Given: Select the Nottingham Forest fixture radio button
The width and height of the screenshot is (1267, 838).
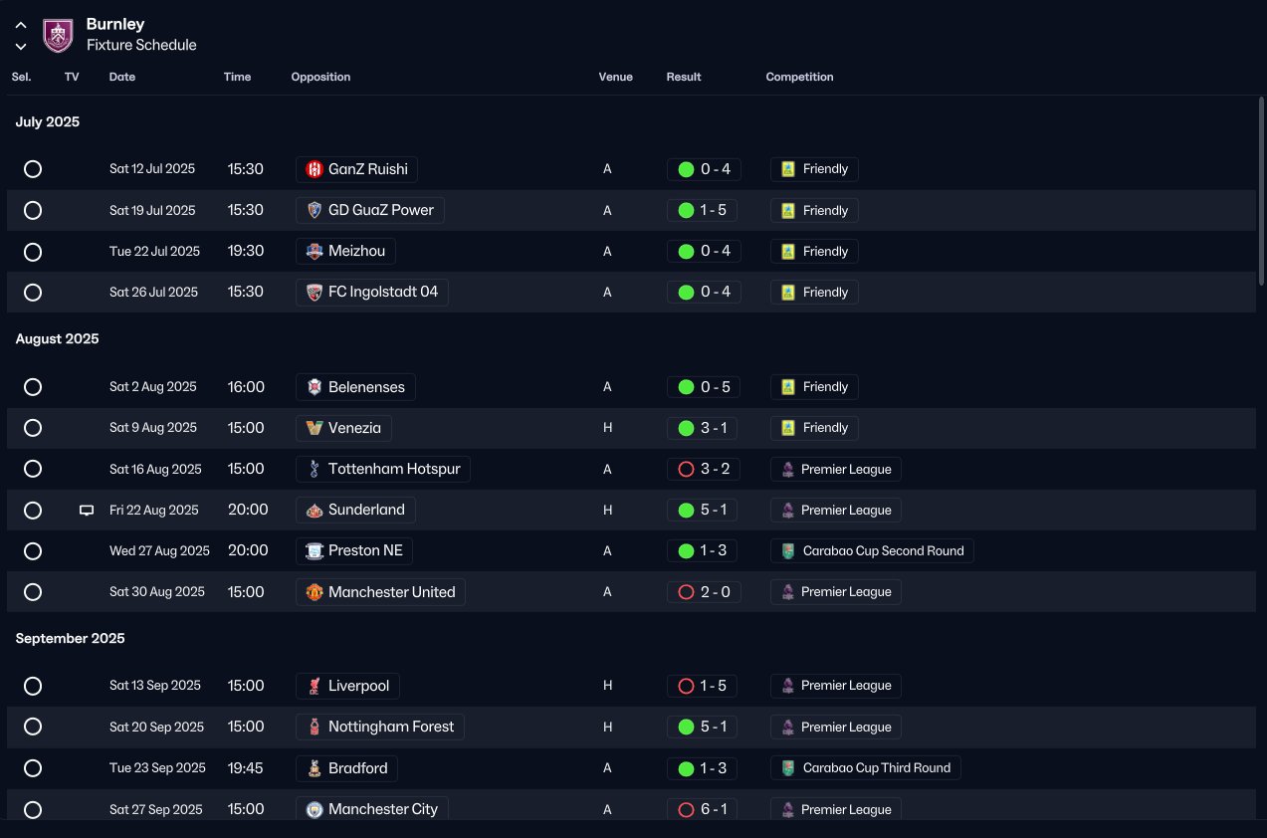Looking at the screenshot, I should [33, 727].
